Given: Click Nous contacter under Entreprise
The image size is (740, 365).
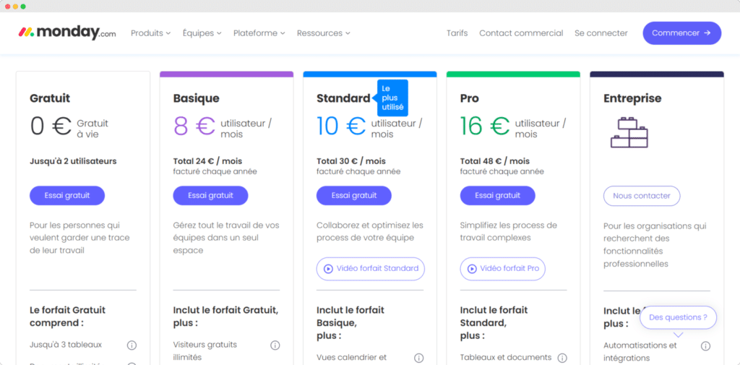Looking at the screenshot, I should coord(642,196).
